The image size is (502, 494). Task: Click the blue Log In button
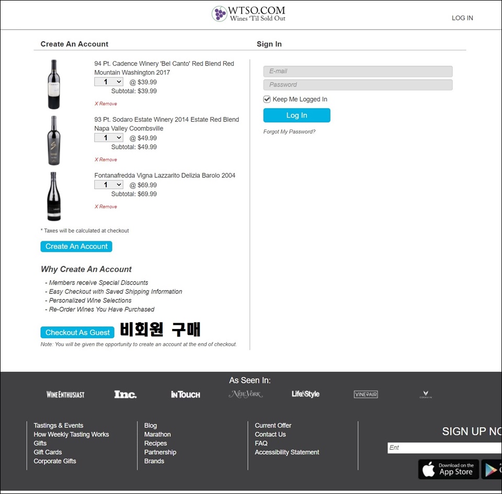click(x=297, y=115)
